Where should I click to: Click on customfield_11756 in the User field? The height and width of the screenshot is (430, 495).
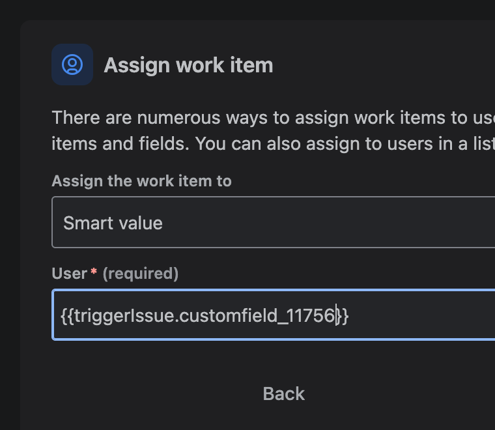click(257, 316)
